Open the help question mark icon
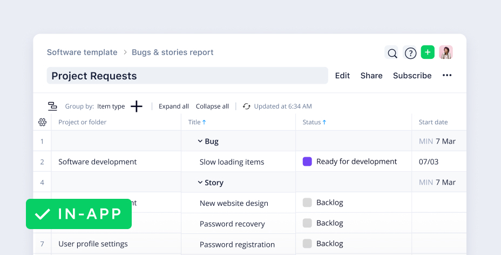This screenshot has height=255, width=501. click(x=410, y=53)
